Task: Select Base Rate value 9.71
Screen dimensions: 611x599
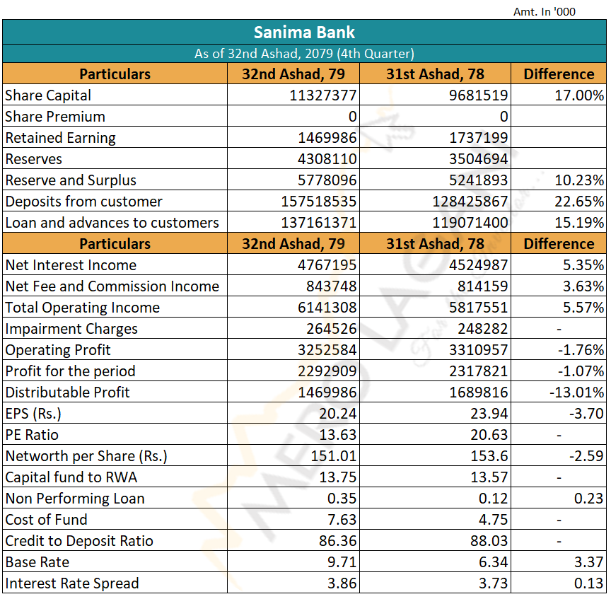Action: pyautogui.click(x=342, y=563)
